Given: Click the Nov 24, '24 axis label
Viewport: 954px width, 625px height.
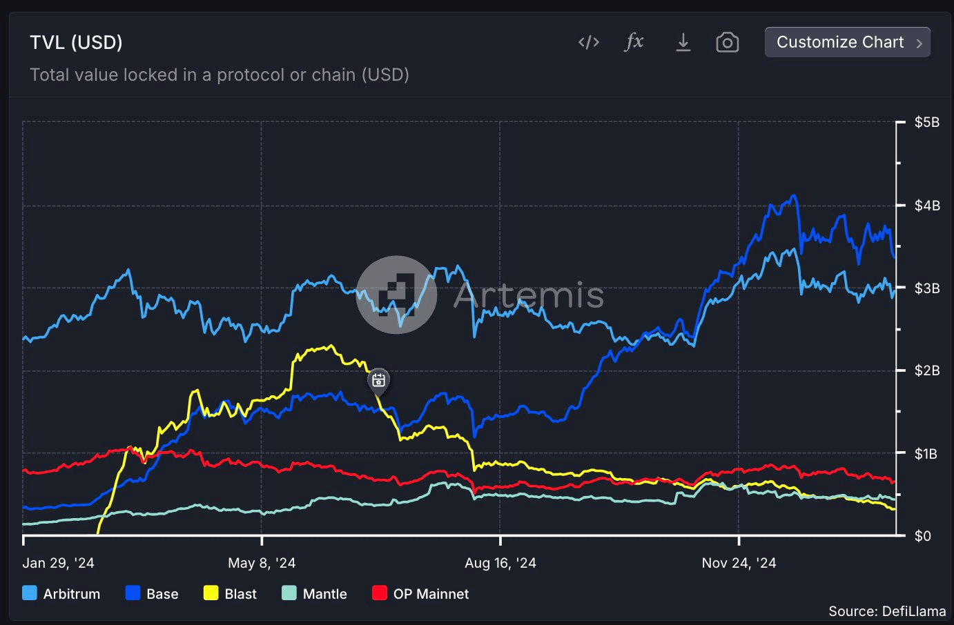Looking at the screenshot, I should click(x=739, y=563).
